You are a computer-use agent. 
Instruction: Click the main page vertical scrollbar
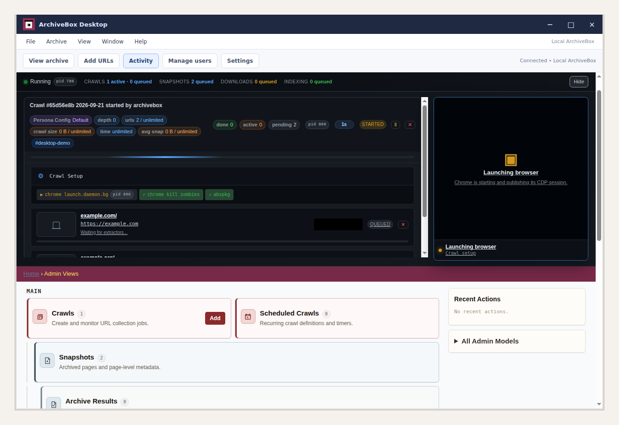[x=599, y=165]
